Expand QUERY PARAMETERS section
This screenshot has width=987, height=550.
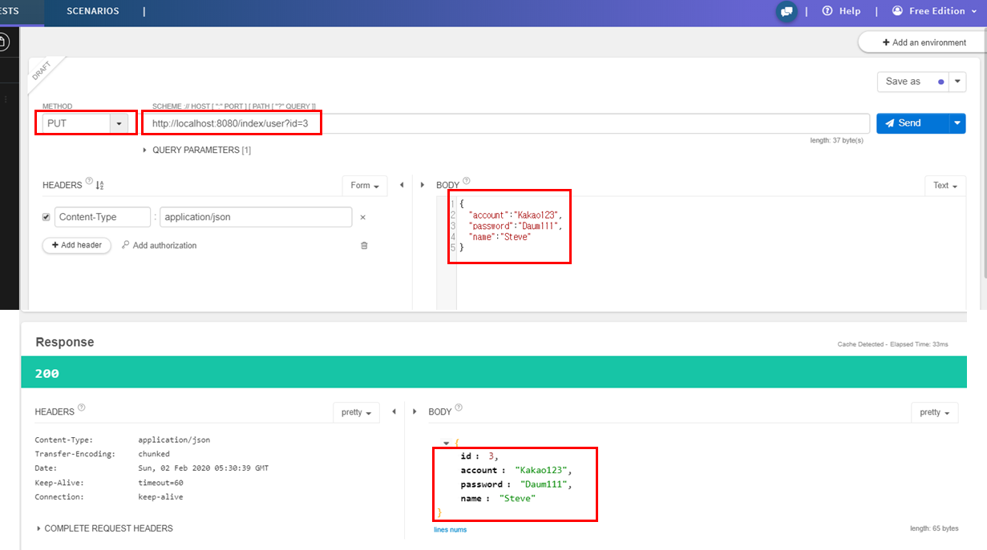pyautogui.click(x=197, y=150)
